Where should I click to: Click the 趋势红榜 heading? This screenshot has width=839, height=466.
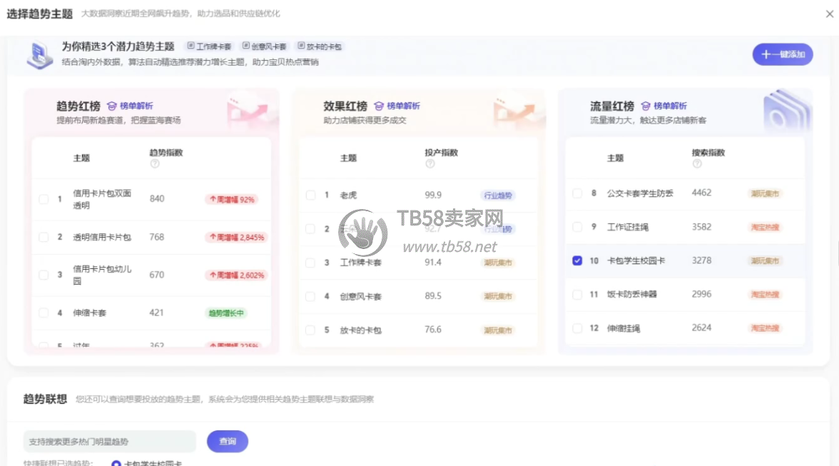pyautogui.click(x=78, y=106)
